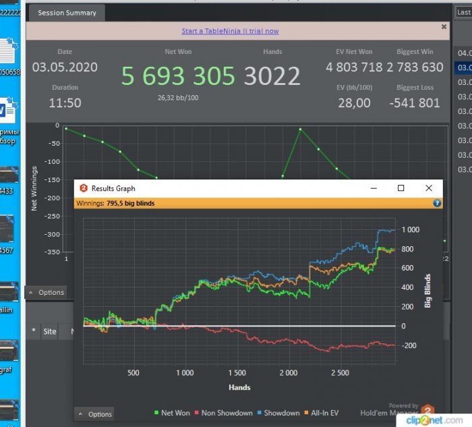
Task: Click the Biggest Loss value -541 801
Action: (x=415, y=103)
